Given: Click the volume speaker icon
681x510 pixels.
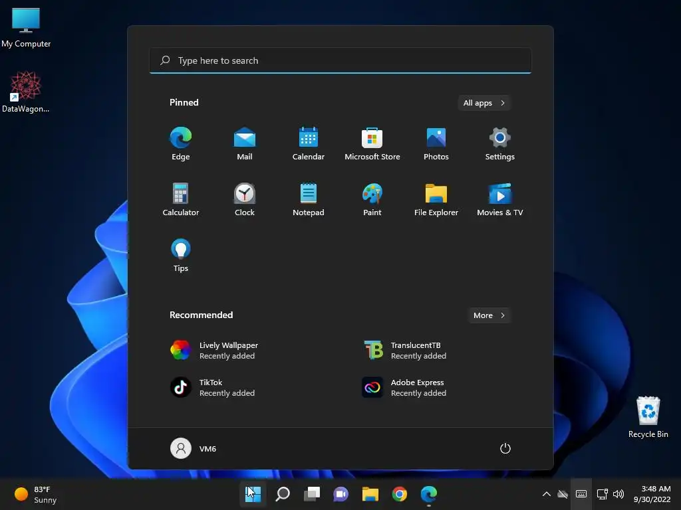Looking at the screenshot, I should click(x=618, y=494).
